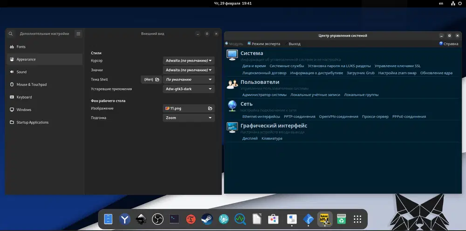Select Mouse & Touchpad in the sidebar
Viewport: 466px width, 231px height.
point(32,85)
